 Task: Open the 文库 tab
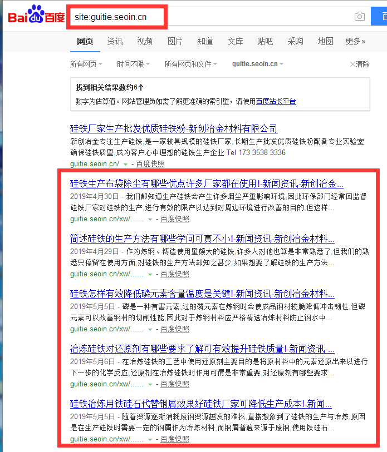pyautogui.click(x=235, y=42)
